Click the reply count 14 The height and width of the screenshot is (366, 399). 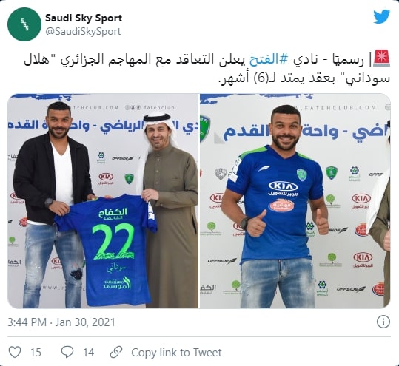click(x=89, y=353)
